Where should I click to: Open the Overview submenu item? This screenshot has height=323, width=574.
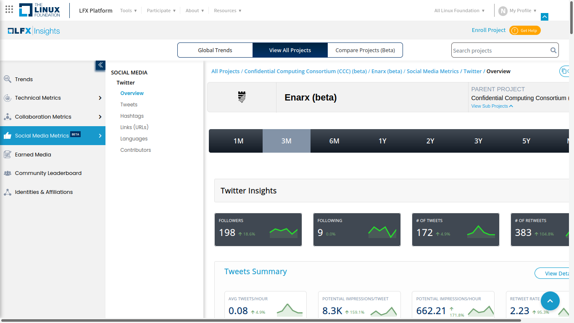(132, 93)
